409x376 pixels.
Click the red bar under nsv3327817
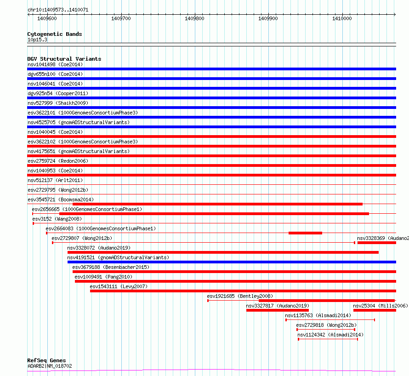tap(278, 310)
